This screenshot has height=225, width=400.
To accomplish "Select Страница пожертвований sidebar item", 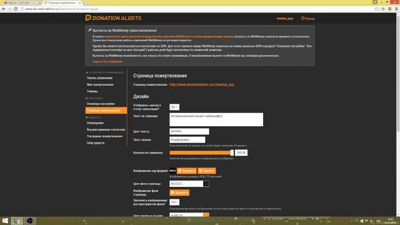I will coord(106,111).
